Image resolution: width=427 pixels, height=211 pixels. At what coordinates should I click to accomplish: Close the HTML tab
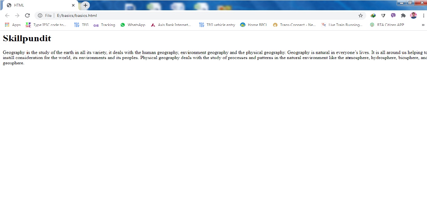pyautogui.click(x=73, y=5)
